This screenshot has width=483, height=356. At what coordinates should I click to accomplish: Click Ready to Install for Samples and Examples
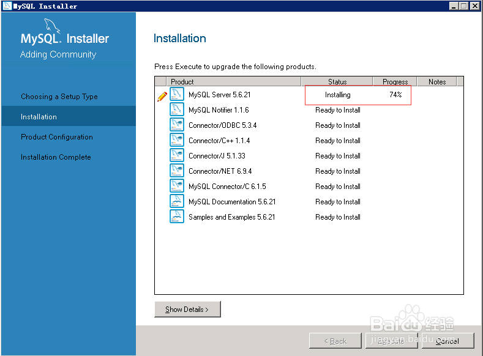pos(337,217)
